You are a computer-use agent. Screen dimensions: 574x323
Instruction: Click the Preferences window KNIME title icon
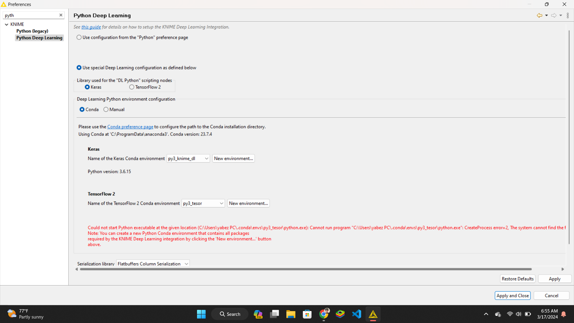pyautogui.click(x=4, y=4)
